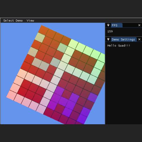Expand the Demo Settings panel's triangle dropdown
142x142 pixels.
tap(108, 39)
